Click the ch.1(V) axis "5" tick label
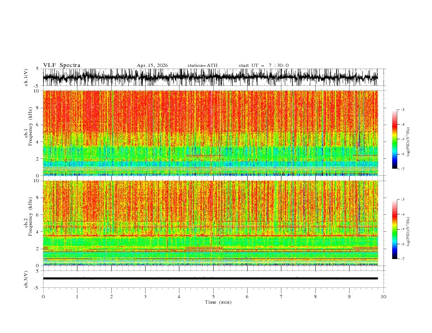432x333 pixels. (38, 69)
